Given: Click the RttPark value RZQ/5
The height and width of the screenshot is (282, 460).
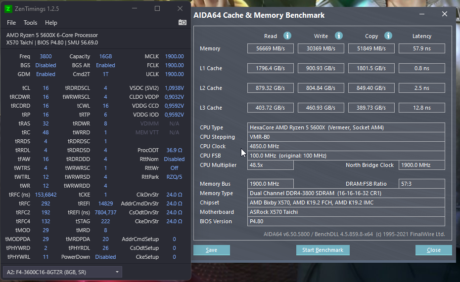Looking at the screenshot, I should point(174,177).
